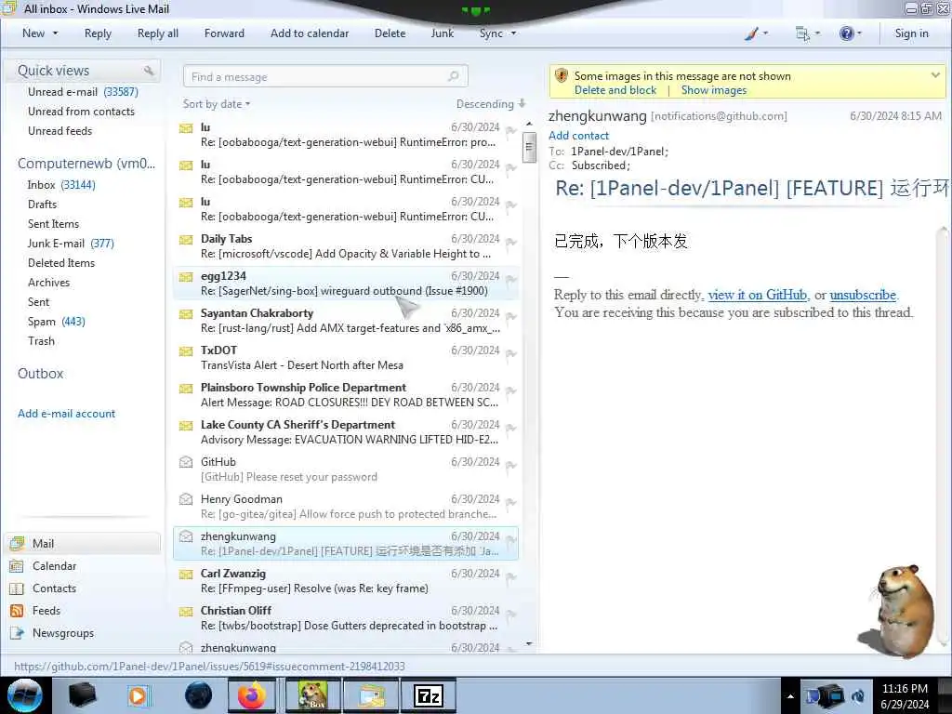Open 7z app in taskbar

pyautogui.click(x=429, y=695)
